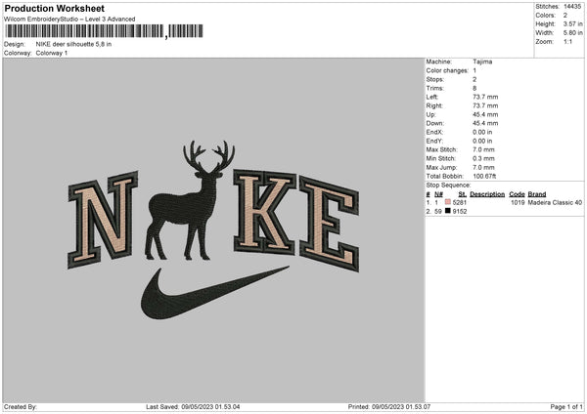
Task: Click the 'St.' column header
Action: tap(463, 194)
